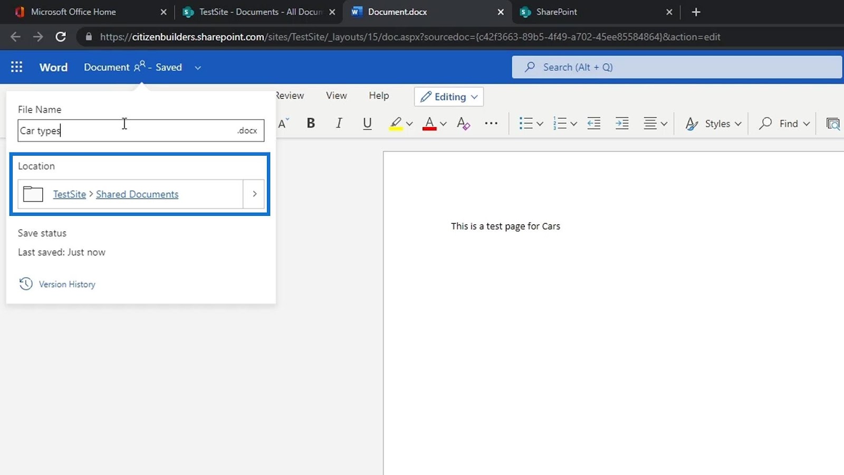Increase paragraph indent
This screenshot has height=475, width=844.
click(x=622, y=123)
